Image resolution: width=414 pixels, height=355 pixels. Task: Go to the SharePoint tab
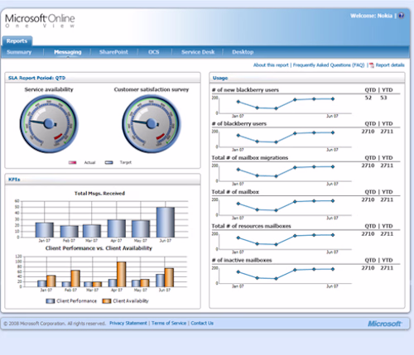click(113, 52)
